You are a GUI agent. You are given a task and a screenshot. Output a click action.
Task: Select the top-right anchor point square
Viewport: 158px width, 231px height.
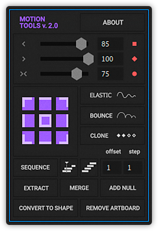(62, 104)
